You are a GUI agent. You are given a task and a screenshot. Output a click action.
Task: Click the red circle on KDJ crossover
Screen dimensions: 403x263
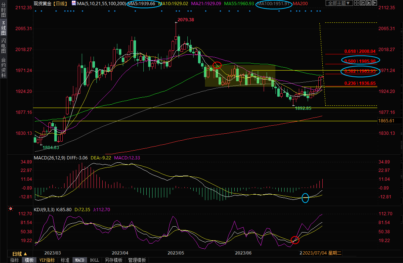tap(295, 240)
